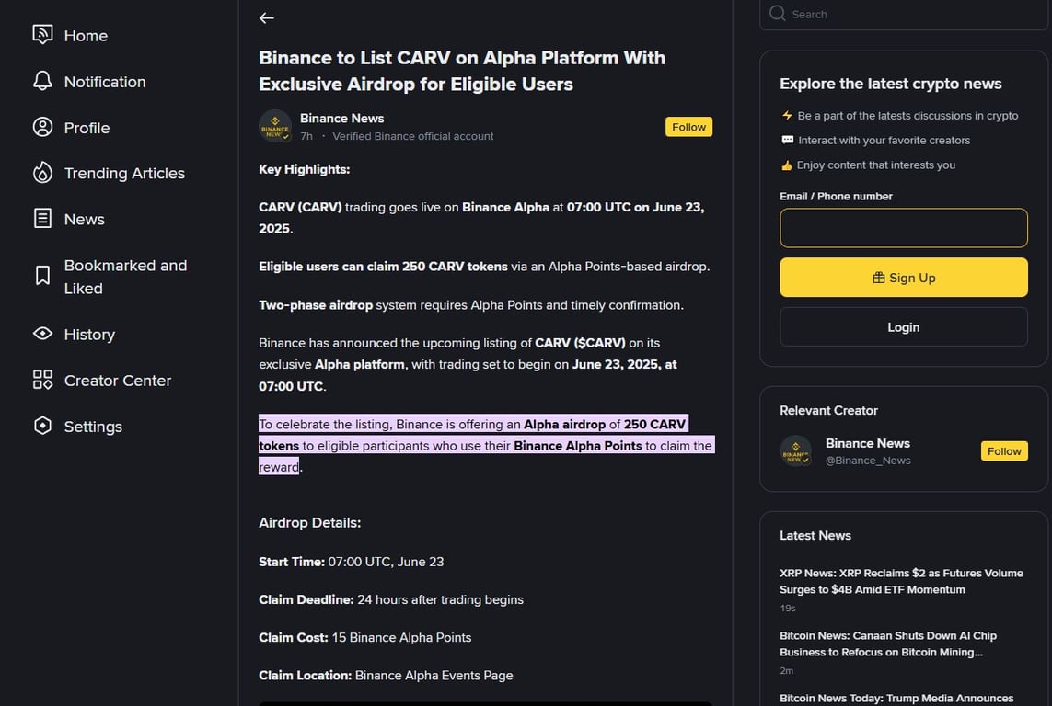
Task: View History via the eye icon
Action: point(42,334)
